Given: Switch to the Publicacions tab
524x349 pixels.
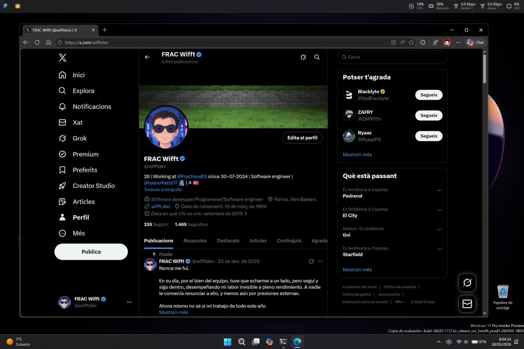Looking at the screenshot, I should [x=159, y=241].
